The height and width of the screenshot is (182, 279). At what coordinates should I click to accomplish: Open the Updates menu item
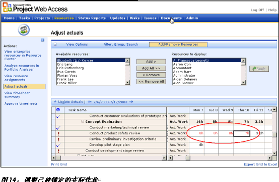pos(118,18)
